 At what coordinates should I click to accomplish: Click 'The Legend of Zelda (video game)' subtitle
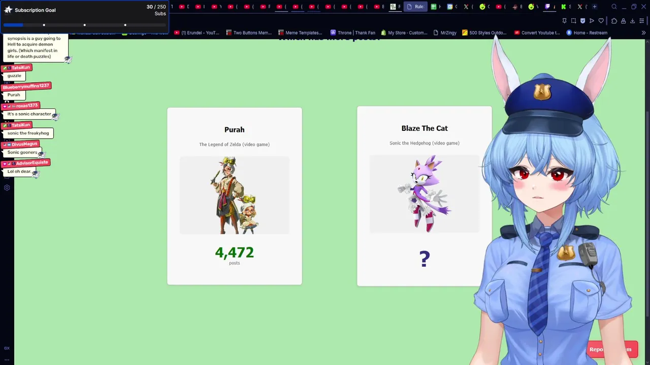tap(235, 144)
